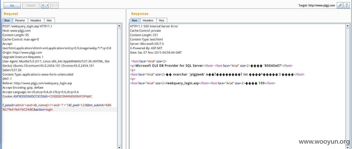Image resolution: width=352 pixels, height=149 pixels.
Task: Click the X-Powered-By: ASP.NET header
Action: click(146, 48)
